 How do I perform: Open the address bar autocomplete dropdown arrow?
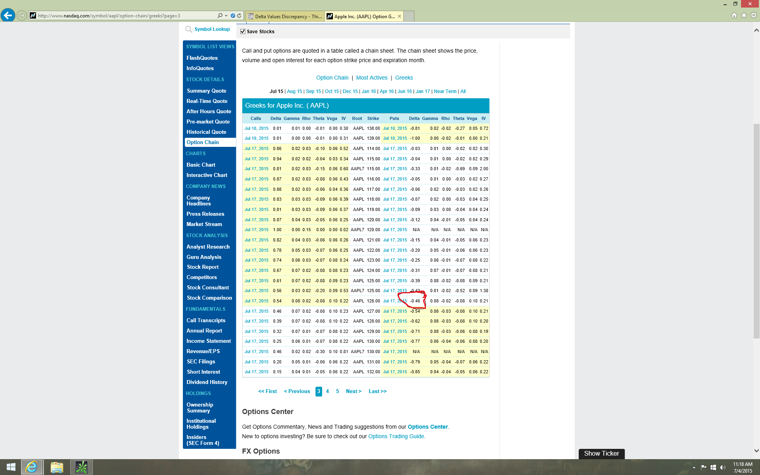point(226,16)
